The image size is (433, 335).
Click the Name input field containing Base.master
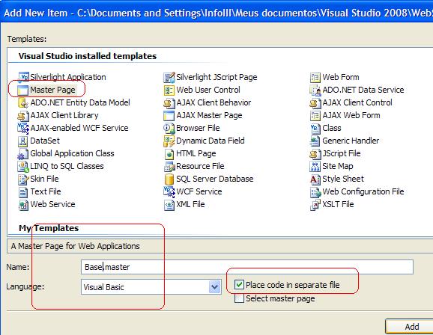point(247,267)
